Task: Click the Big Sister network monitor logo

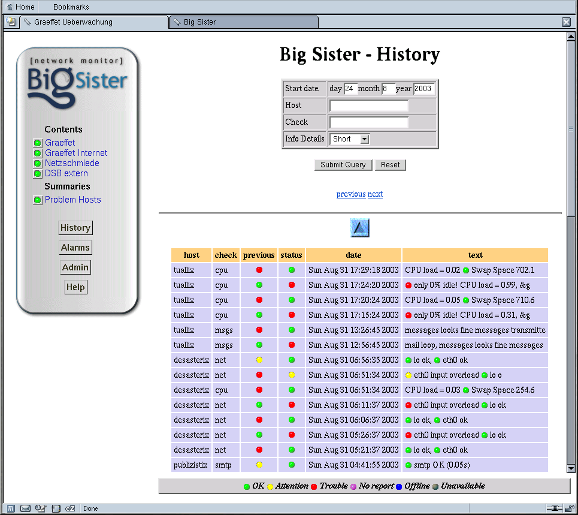Action: 77,83
